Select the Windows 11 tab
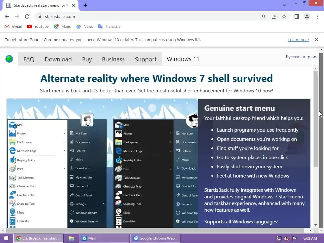324x243 pixels. (183, 59)
